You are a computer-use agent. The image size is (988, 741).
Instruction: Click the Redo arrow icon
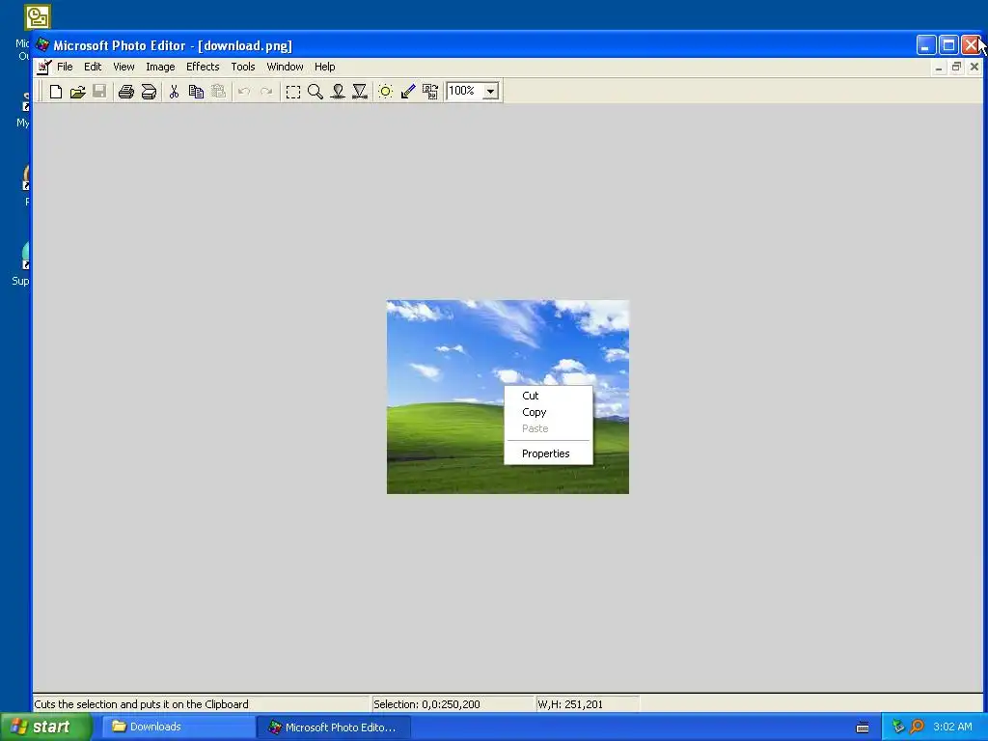pos(266,92)
